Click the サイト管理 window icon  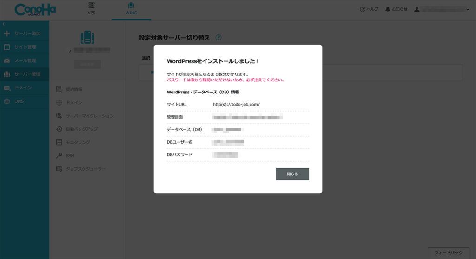[x=7, y=47]
